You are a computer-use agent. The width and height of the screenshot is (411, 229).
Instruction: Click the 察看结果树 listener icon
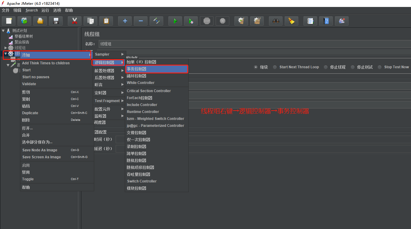11,36
